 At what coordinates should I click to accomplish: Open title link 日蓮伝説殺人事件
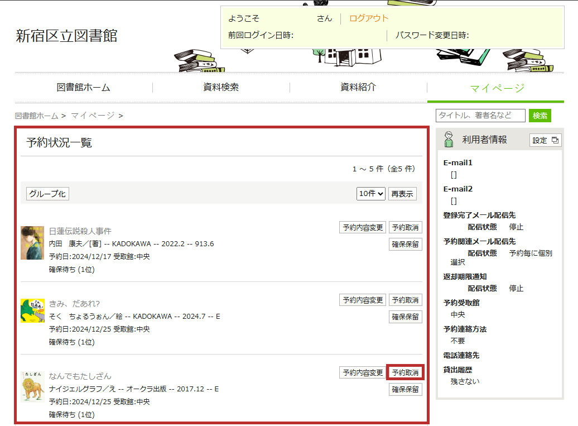(80, 231)
